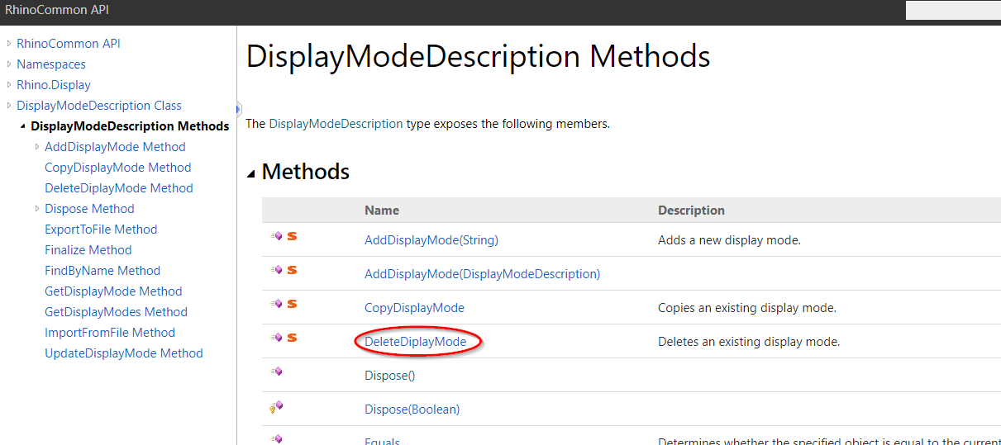The height and width of the screenshot is (445, 1001).
Task: Click DisplayModeDescription Methods page title
Action: coord(479,57)
